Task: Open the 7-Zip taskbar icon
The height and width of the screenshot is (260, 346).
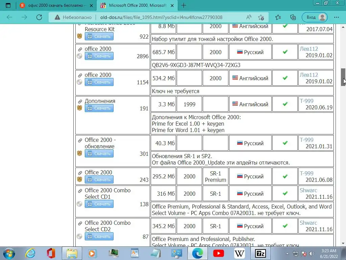Action: click(260, 253)
